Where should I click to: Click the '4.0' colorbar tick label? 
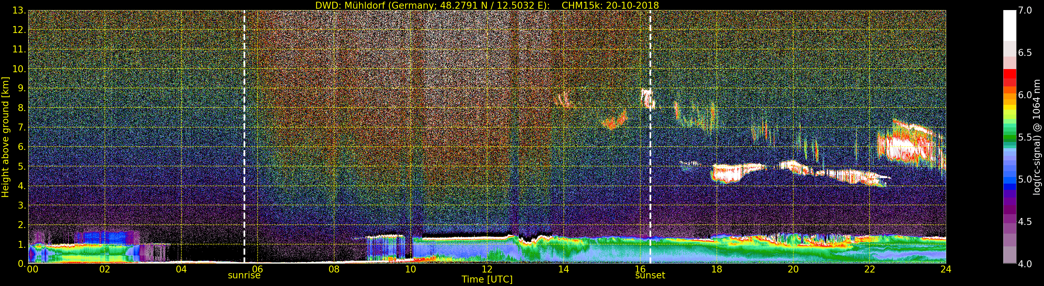point(1025,264)
